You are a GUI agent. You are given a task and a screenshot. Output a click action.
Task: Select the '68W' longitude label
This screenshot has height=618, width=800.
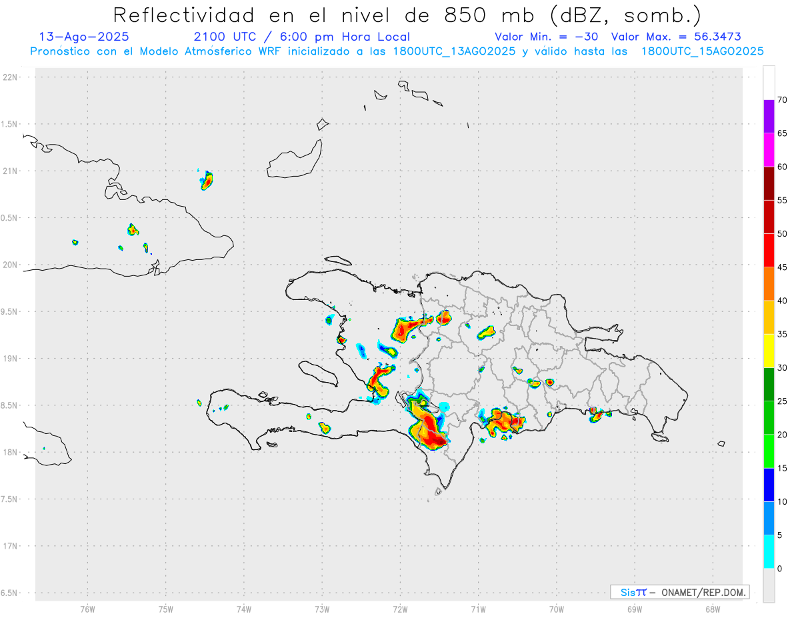click(713, 609)
